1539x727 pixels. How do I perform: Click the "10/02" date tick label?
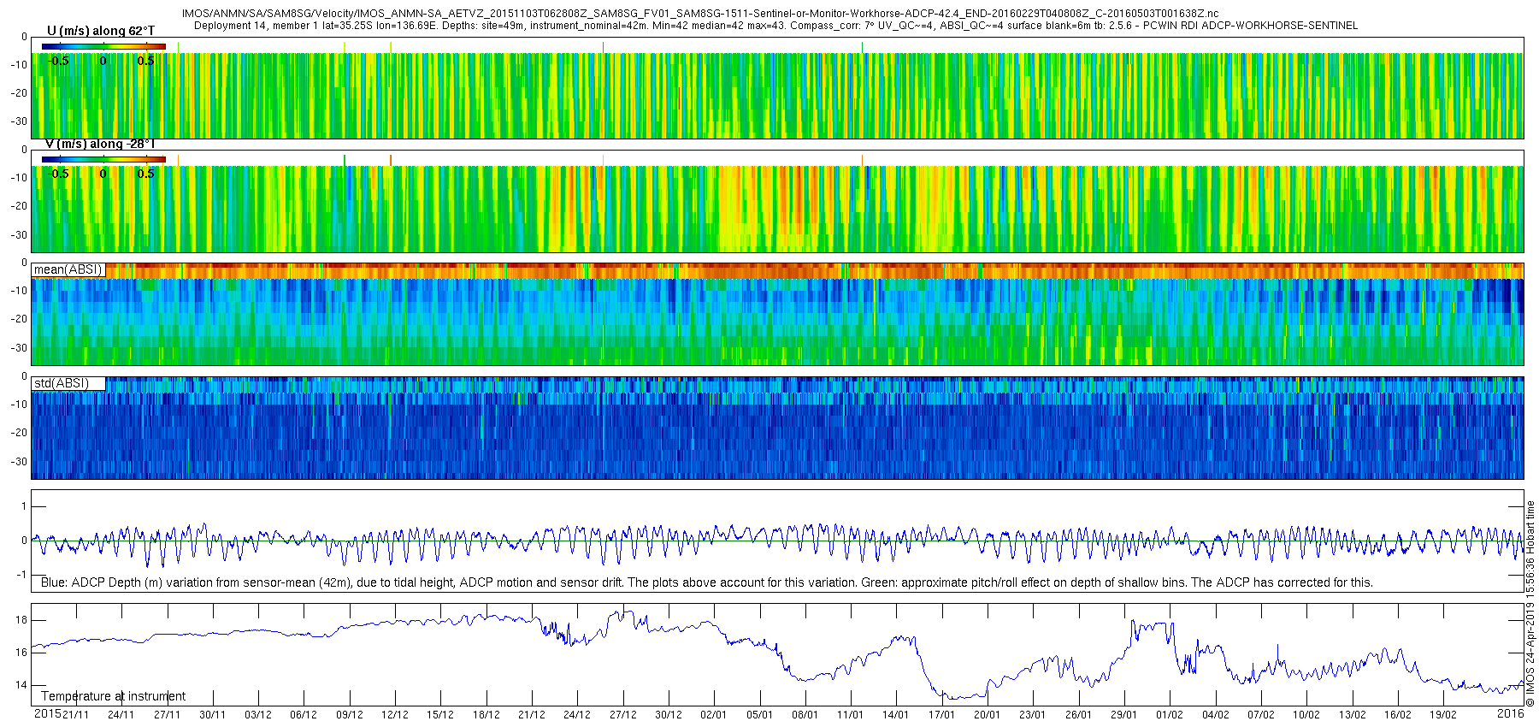click(1306, 714)
